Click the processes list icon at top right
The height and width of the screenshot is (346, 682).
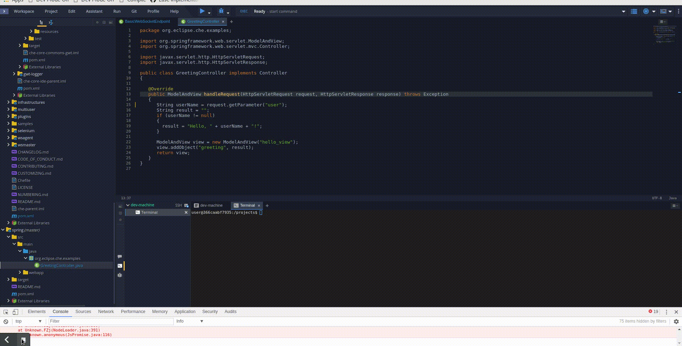[634, 11]
